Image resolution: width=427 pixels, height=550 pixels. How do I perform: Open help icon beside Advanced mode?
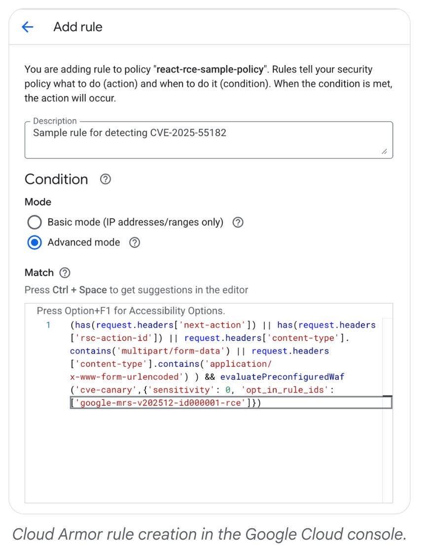tap(135, 242)
